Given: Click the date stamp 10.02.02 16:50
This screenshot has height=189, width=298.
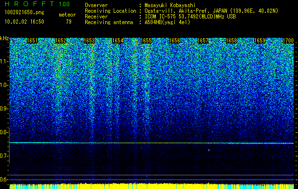Looking at the screenshot, I should pyautogui.click(x=25, y=22).
